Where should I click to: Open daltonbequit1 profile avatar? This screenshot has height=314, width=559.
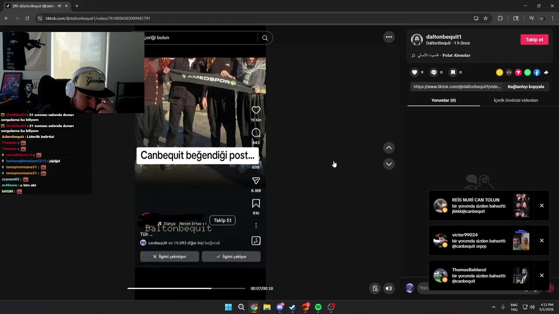point(417,40)
